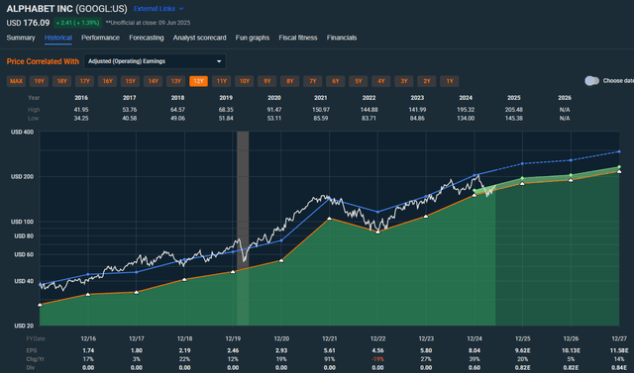Viewport: 634px width, 373px height.
Task: Open the Summary tab
Action: click(x=21, y=38)
